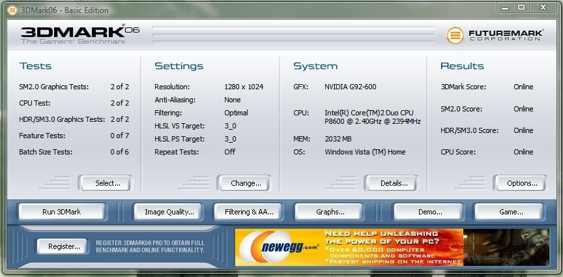Click the 3DMark06 Gamers' Benchmark logo
The height and width of the screenshot is (277, 563).
(80, 35)
